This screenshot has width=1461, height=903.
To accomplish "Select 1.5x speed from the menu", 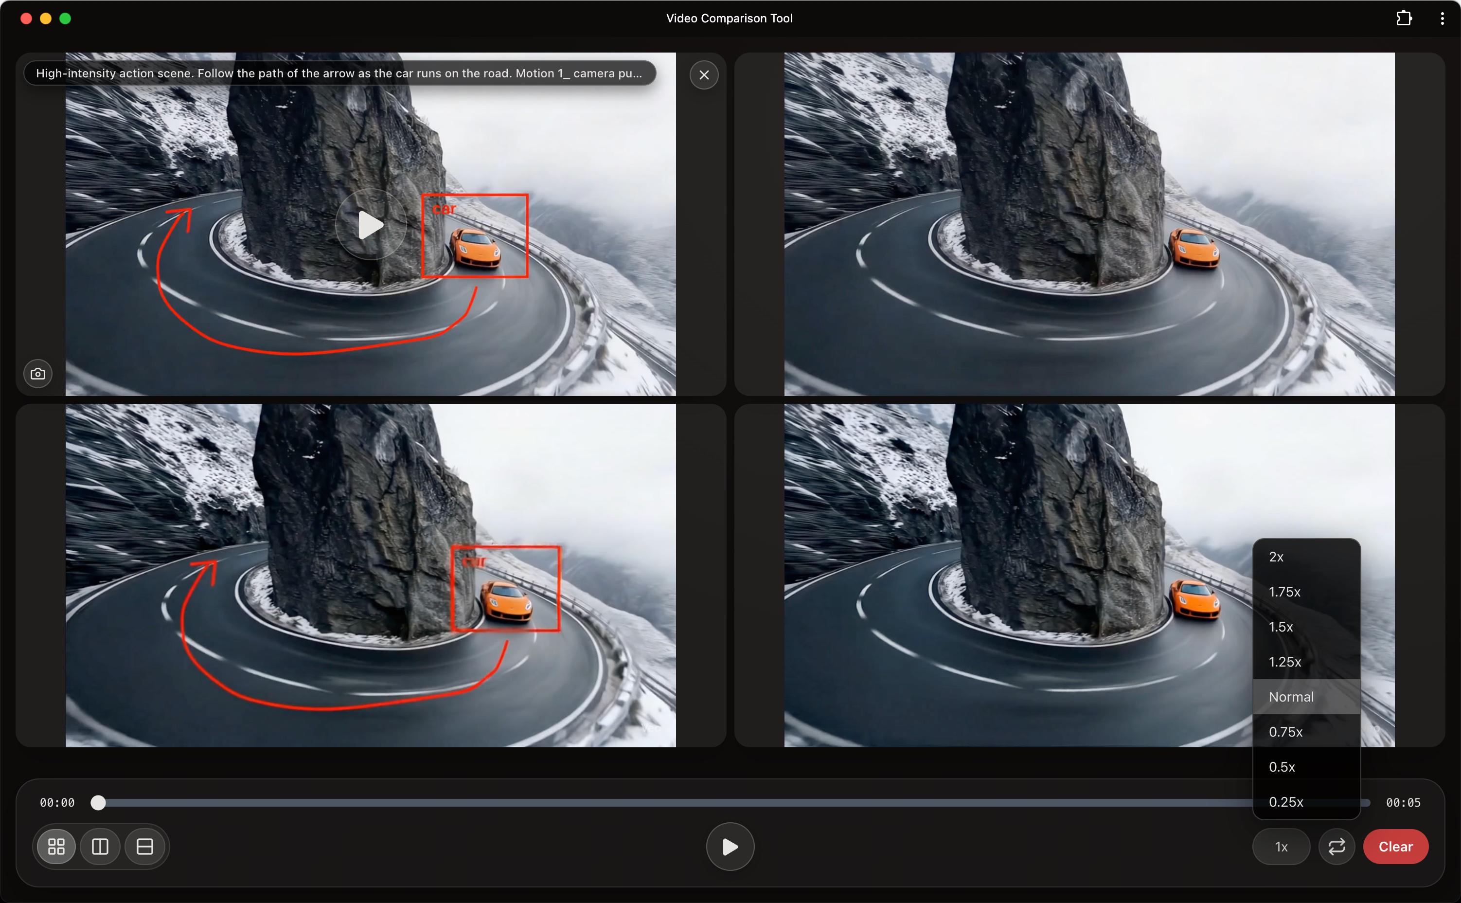I will point(1281,627).
